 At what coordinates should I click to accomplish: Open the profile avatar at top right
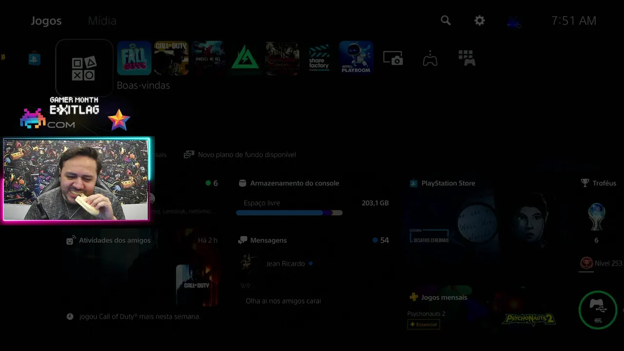(514, 21)
